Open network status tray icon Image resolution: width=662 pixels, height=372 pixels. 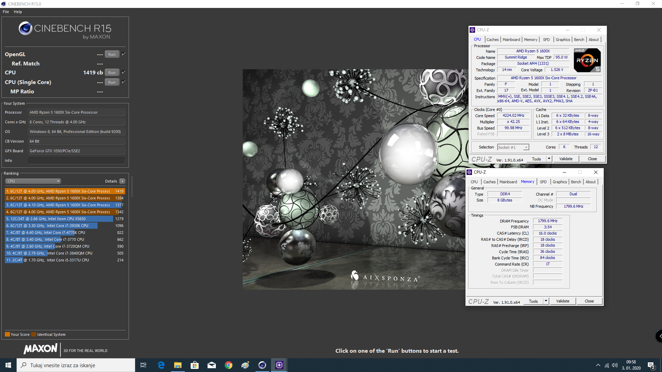[606, 365]
